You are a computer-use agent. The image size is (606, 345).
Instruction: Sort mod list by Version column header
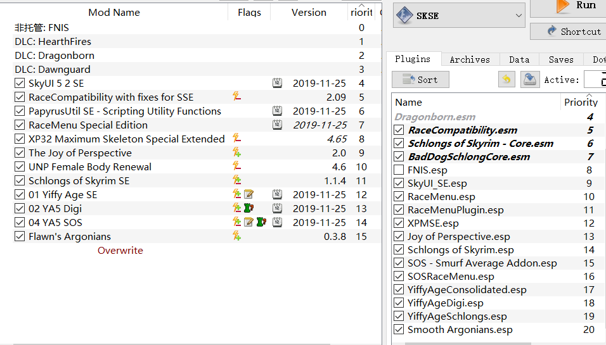[309, 12]
